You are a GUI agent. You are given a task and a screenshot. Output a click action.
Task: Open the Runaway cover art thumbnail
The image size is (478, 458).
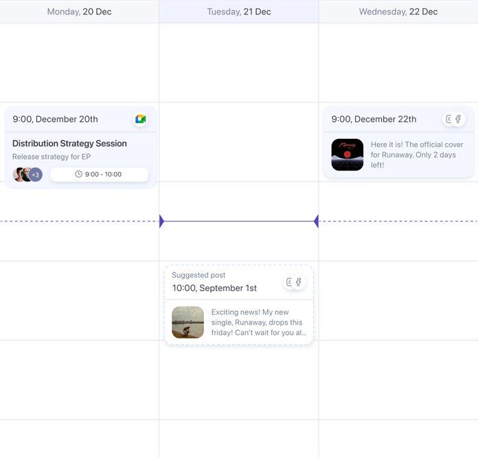tap(348, 155)
